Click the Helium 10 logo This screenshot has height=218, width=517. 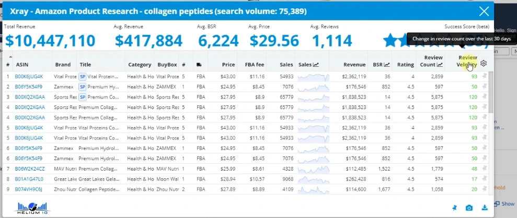tap(32, 209)
